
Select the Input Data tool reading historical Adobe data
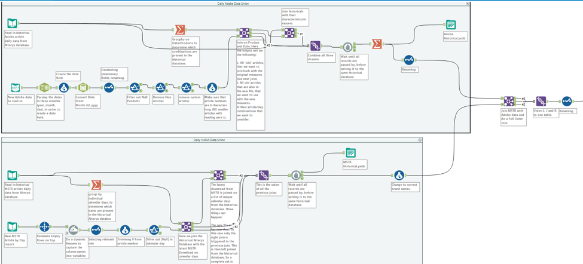tap(13, 23)
